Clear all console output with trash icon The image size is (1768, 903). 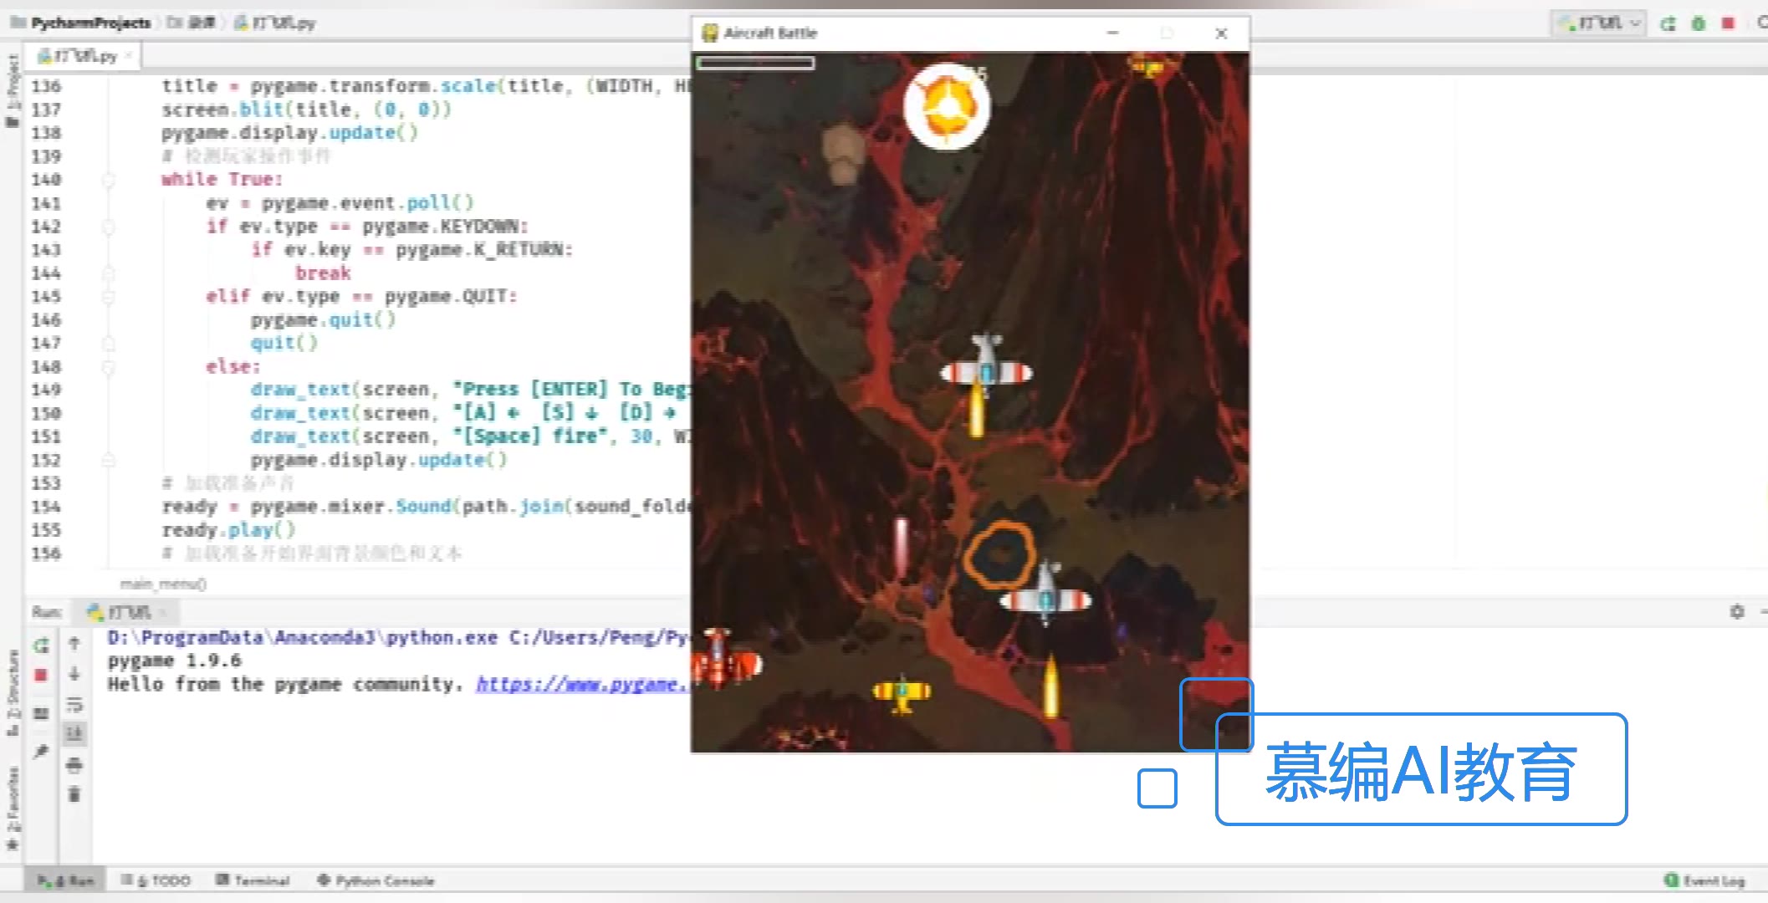[74, 794]
